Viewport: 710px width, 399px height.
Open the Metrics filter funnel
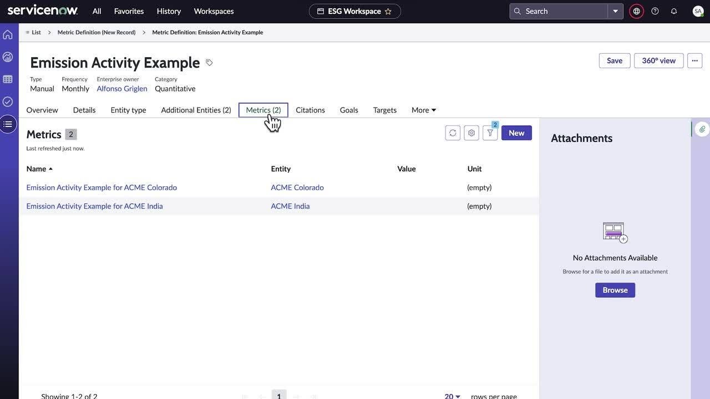coord(490,133)
